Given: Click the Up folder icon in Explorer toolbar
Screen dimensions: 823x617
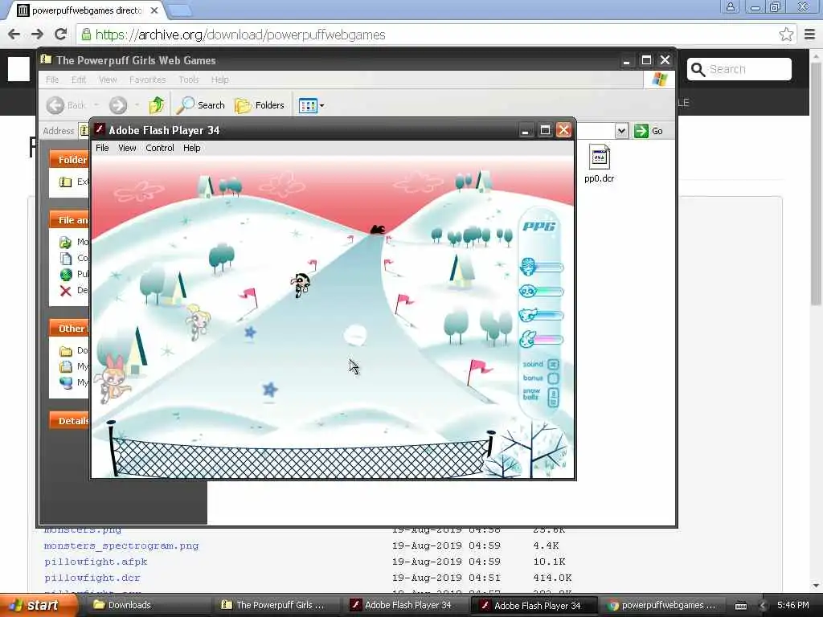Looking at the screenshot, I should coord(157,105).
